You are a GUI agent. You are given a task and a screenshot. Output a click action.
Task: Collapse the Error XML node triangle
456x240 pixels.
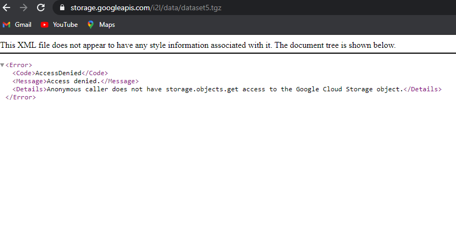coord(2,65)
